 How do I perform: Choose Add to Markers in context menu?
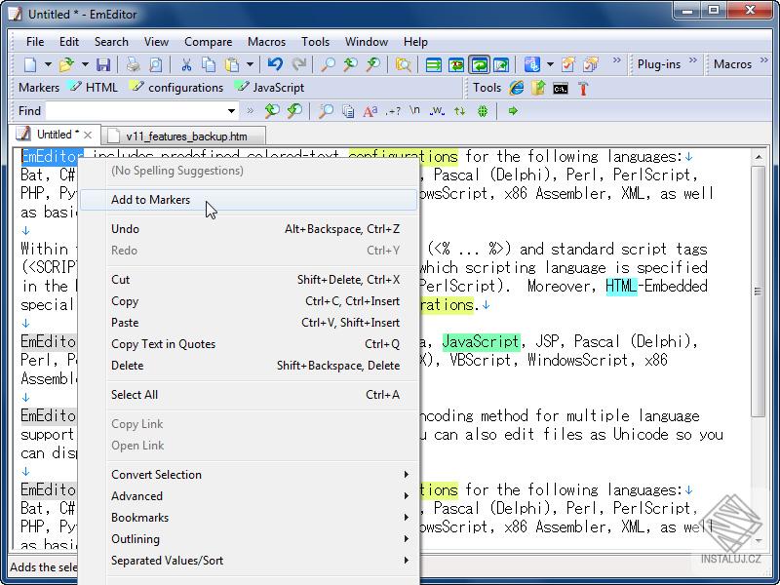151,200
